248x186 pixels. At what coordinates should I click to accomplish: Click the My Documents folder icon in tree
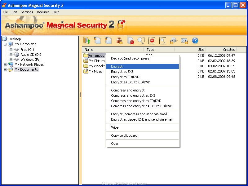11,69
